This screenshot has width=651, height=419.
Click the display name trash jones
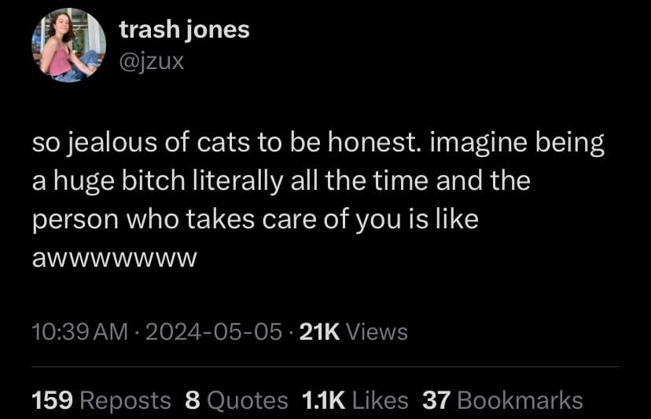(184, 30)
